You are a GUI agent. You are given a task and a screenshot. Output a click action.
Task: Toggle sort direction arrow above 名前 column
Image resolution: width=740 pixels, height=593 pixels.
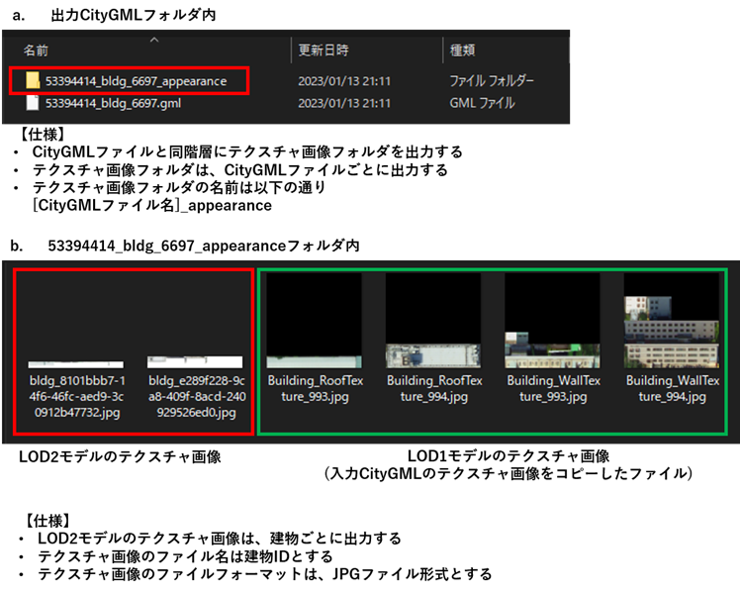pyautogui.click(x=154, y=40)
